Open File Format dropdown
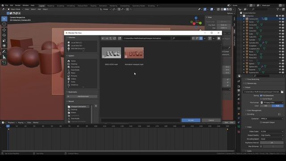Viewport: 286px width, 161px height. pos(272,102)
